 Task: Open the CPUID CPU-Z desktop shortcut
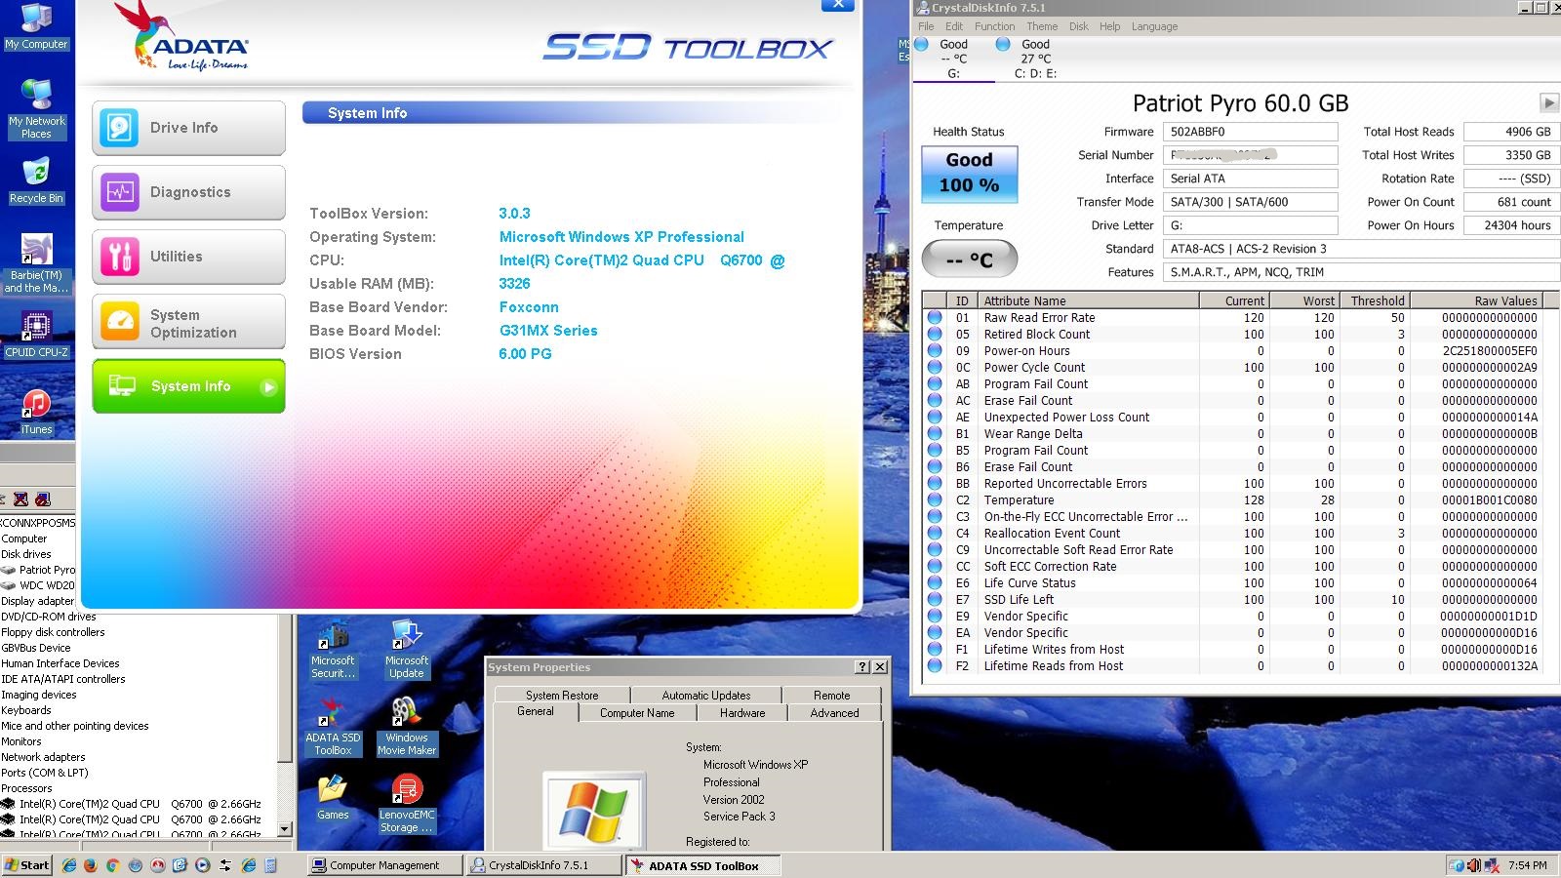(x=36, y=333)
